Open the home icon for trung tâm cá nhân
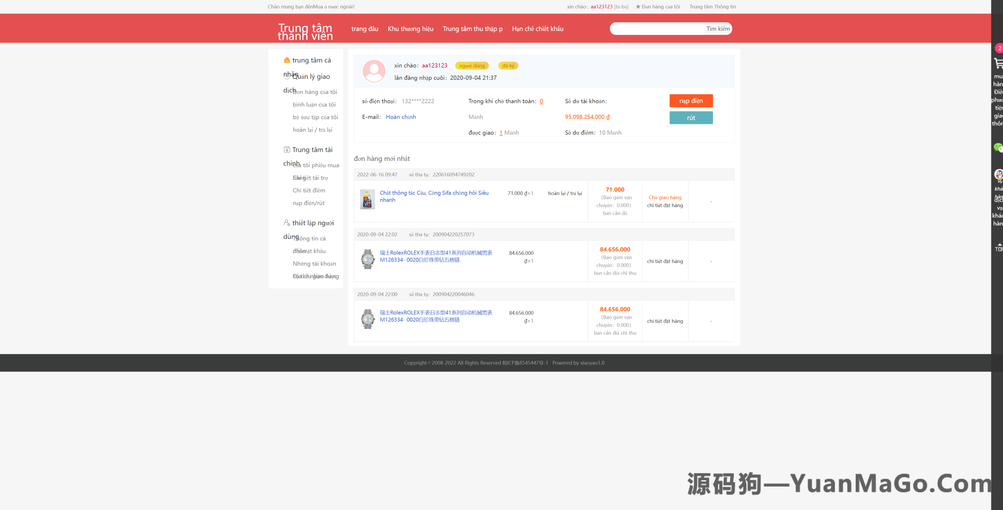 287,60
